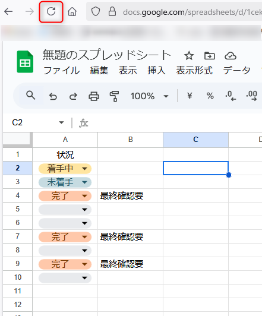The width and height of the screenshot is (262, 316).
Task: Open the ファイル menu
Action: pos(62,71)
